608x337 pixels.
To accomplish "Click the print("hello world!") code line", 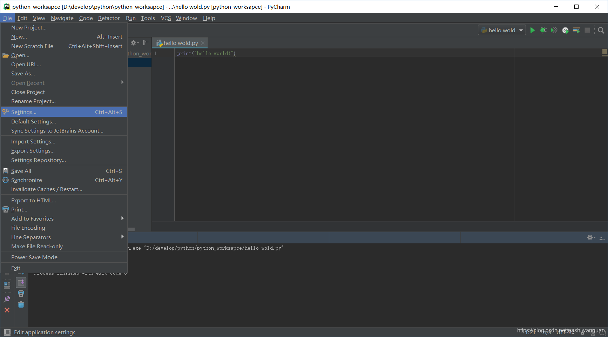I will pos(207,53).
